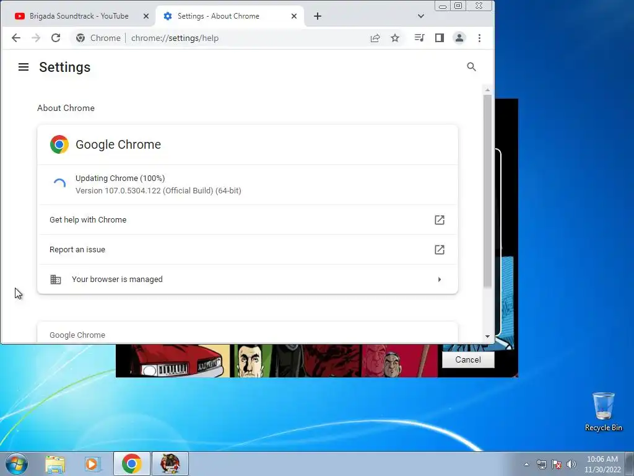Click the Updating Chrome (100%) text
Screen dimensions: 634x476
[120, 178]
